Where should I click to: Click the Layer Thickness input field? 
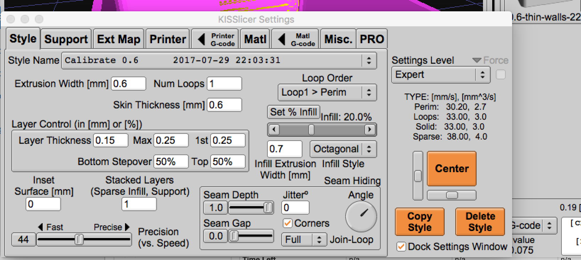click(111, 141)
